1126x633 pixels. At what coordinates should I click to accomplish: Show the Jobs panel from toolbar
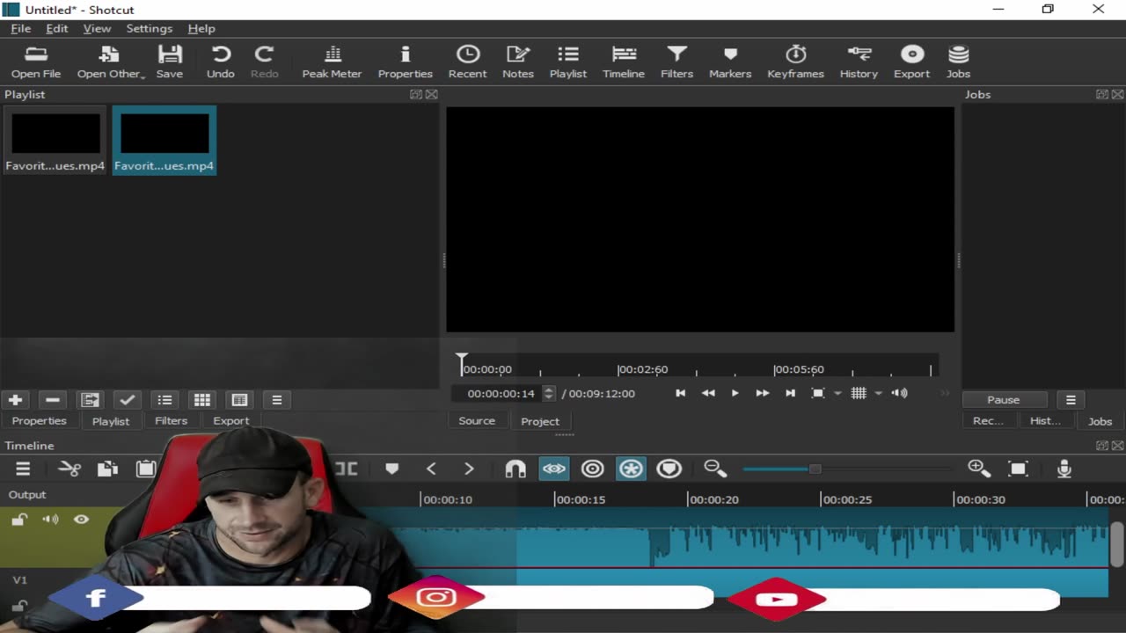pyautogui.click(x=958, y=62)
